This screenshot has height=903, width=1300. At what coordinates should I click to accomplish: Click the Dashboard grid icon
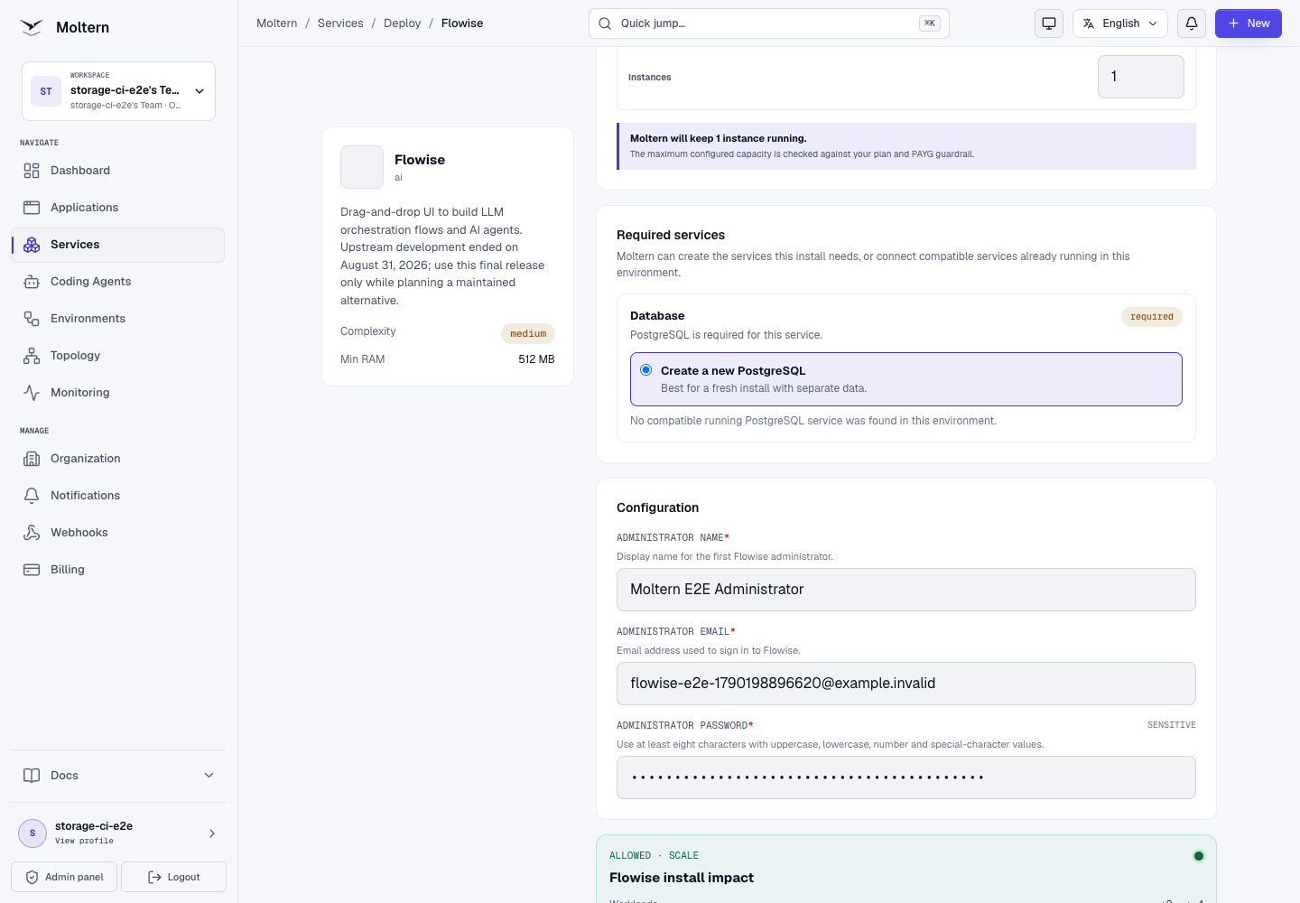click(32, 171)
